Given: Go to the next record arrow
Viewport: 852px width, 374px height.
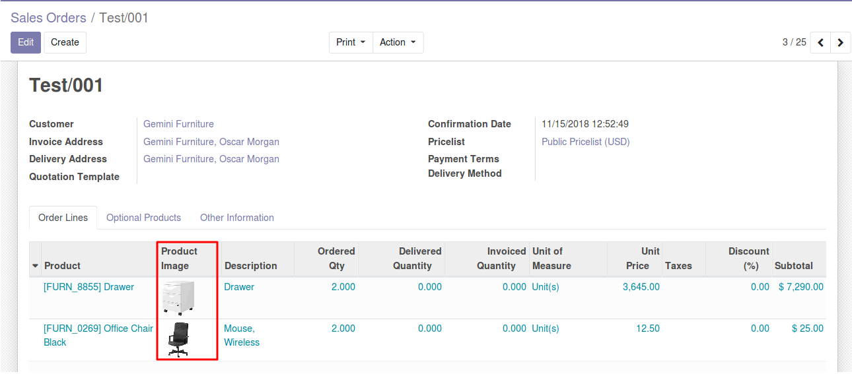Looking at the screenshot, I should (840, 42).
